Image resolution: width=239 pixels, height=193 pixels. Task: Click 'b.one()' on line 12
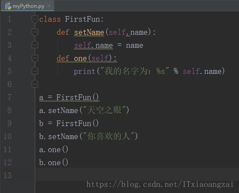pos(53,163)
